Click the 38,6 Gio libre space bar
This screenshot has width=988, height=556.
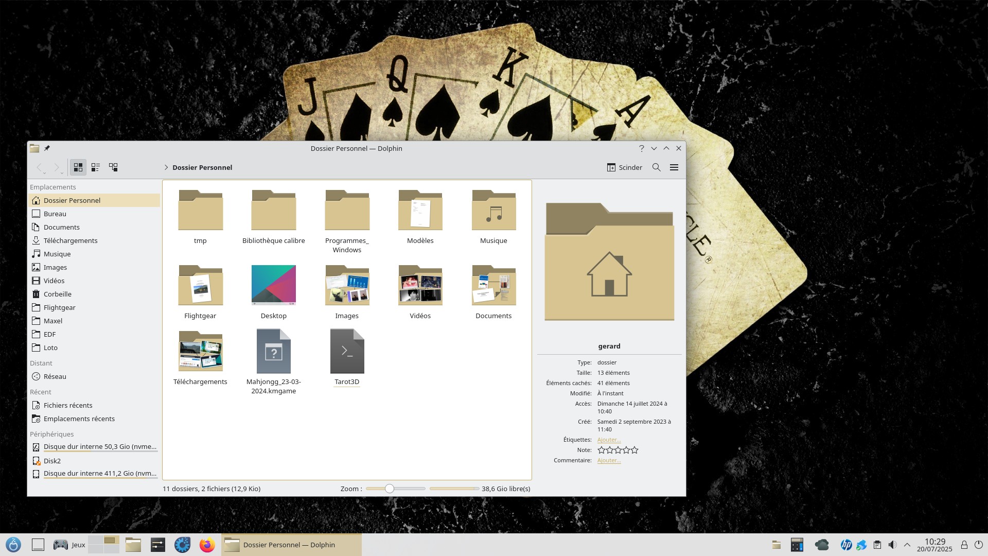coord(454,489)
